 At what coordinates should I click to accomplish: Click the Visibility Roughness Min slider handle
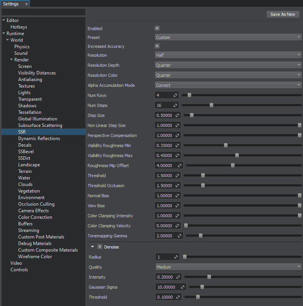point(226,145)
